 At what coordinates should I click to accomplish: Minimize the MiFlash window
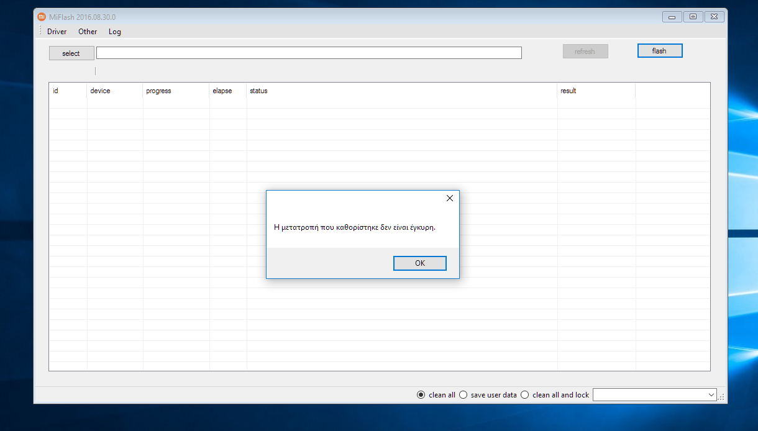tap(672, 17)
